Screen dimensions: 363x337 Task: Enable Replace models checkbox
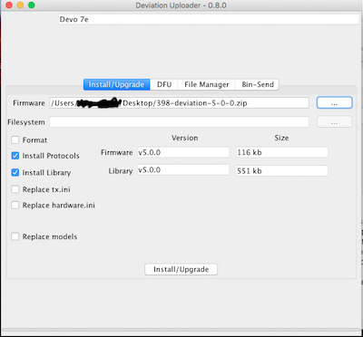click(x=15, y=236)
